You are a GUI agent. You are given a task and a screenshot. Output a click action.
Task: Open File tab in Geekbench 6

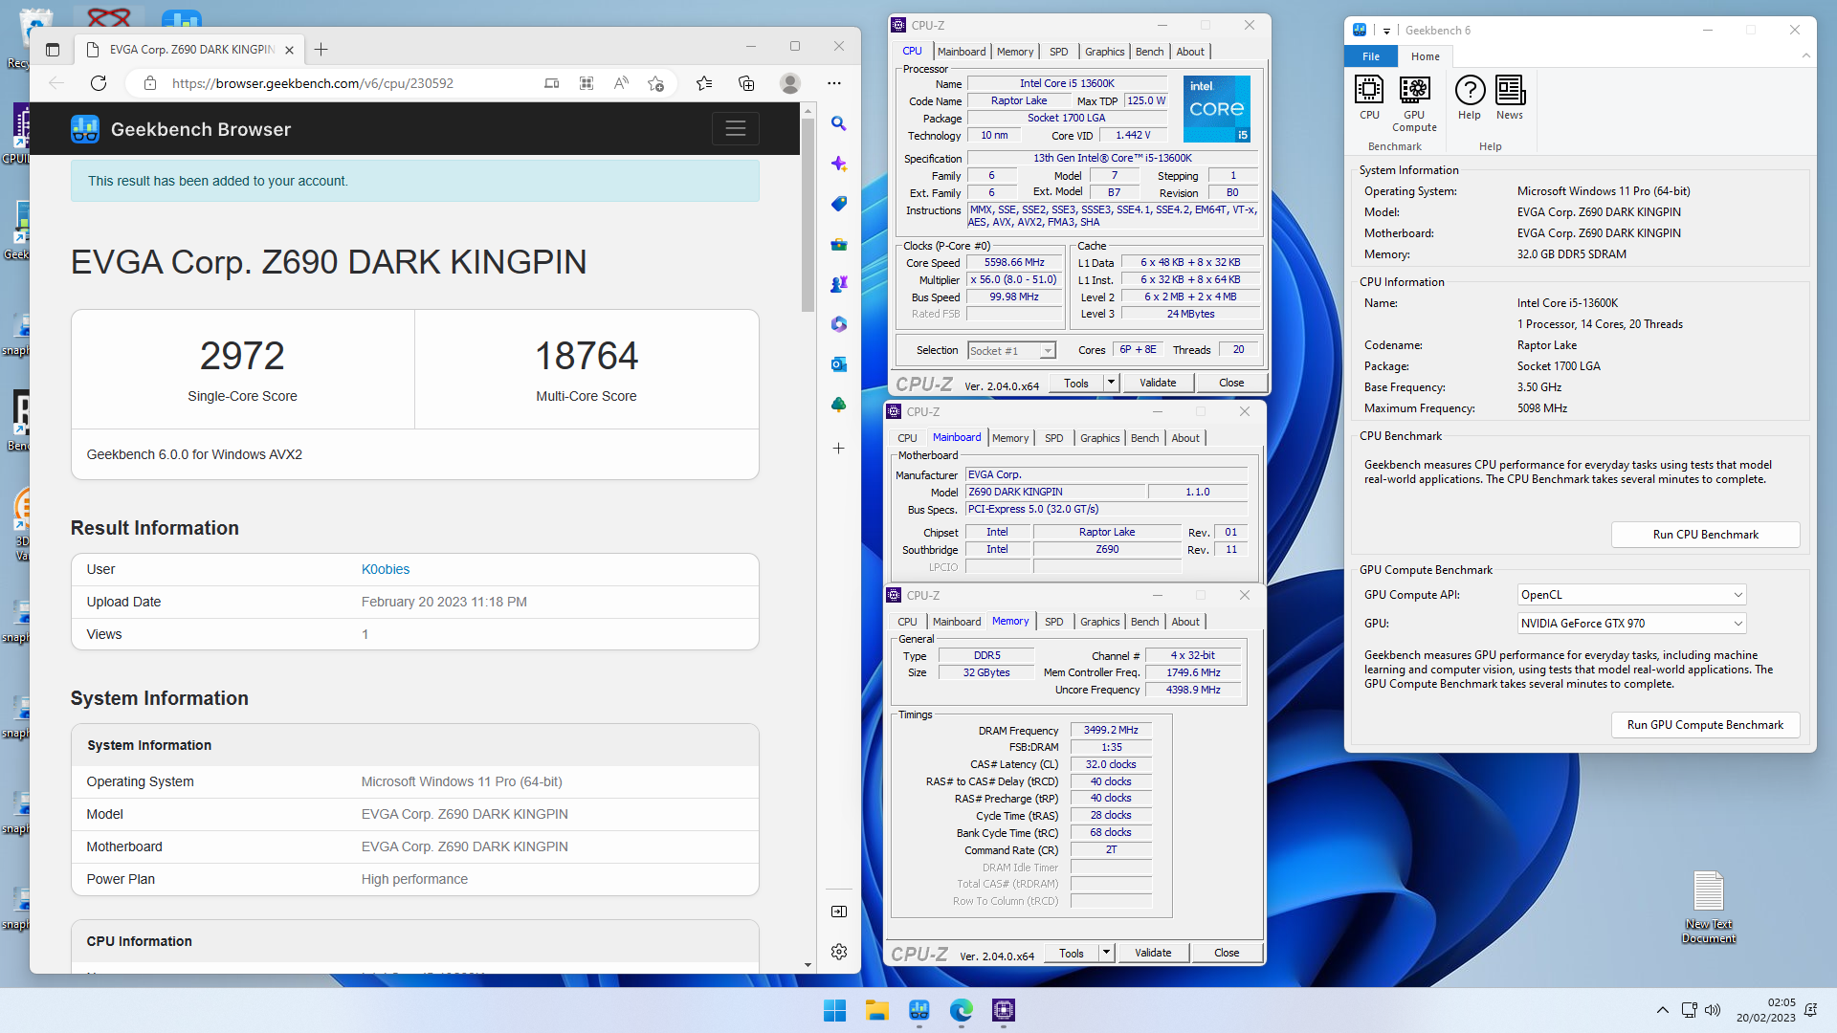(x=1371, y=56)
